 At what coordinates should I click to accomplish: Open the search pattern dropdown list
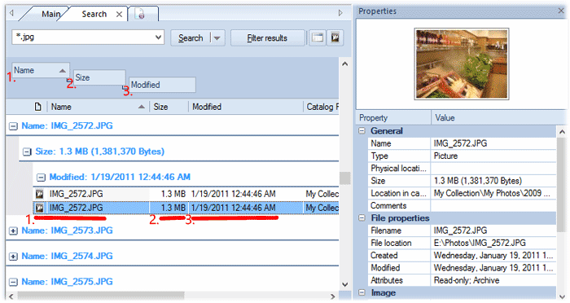pyautogui.click(x=158, y=37)
